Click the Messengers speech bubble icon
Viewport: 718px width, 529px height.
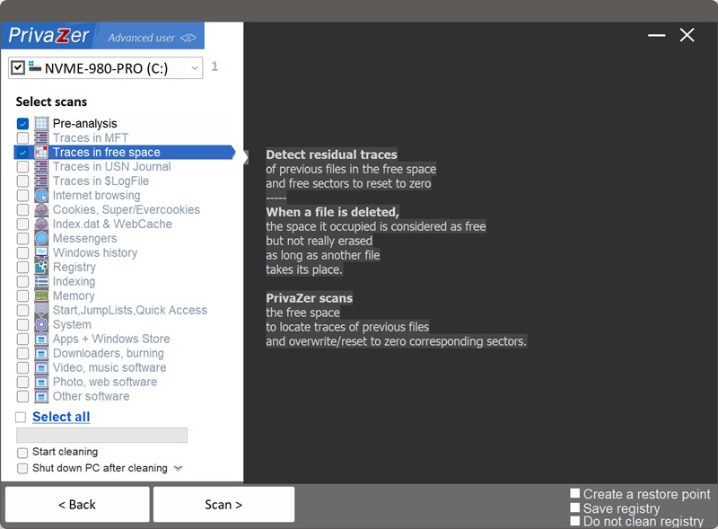41,238
